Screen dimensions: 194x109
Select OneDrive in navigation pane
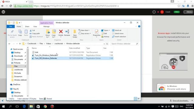(x=16, y=84)
